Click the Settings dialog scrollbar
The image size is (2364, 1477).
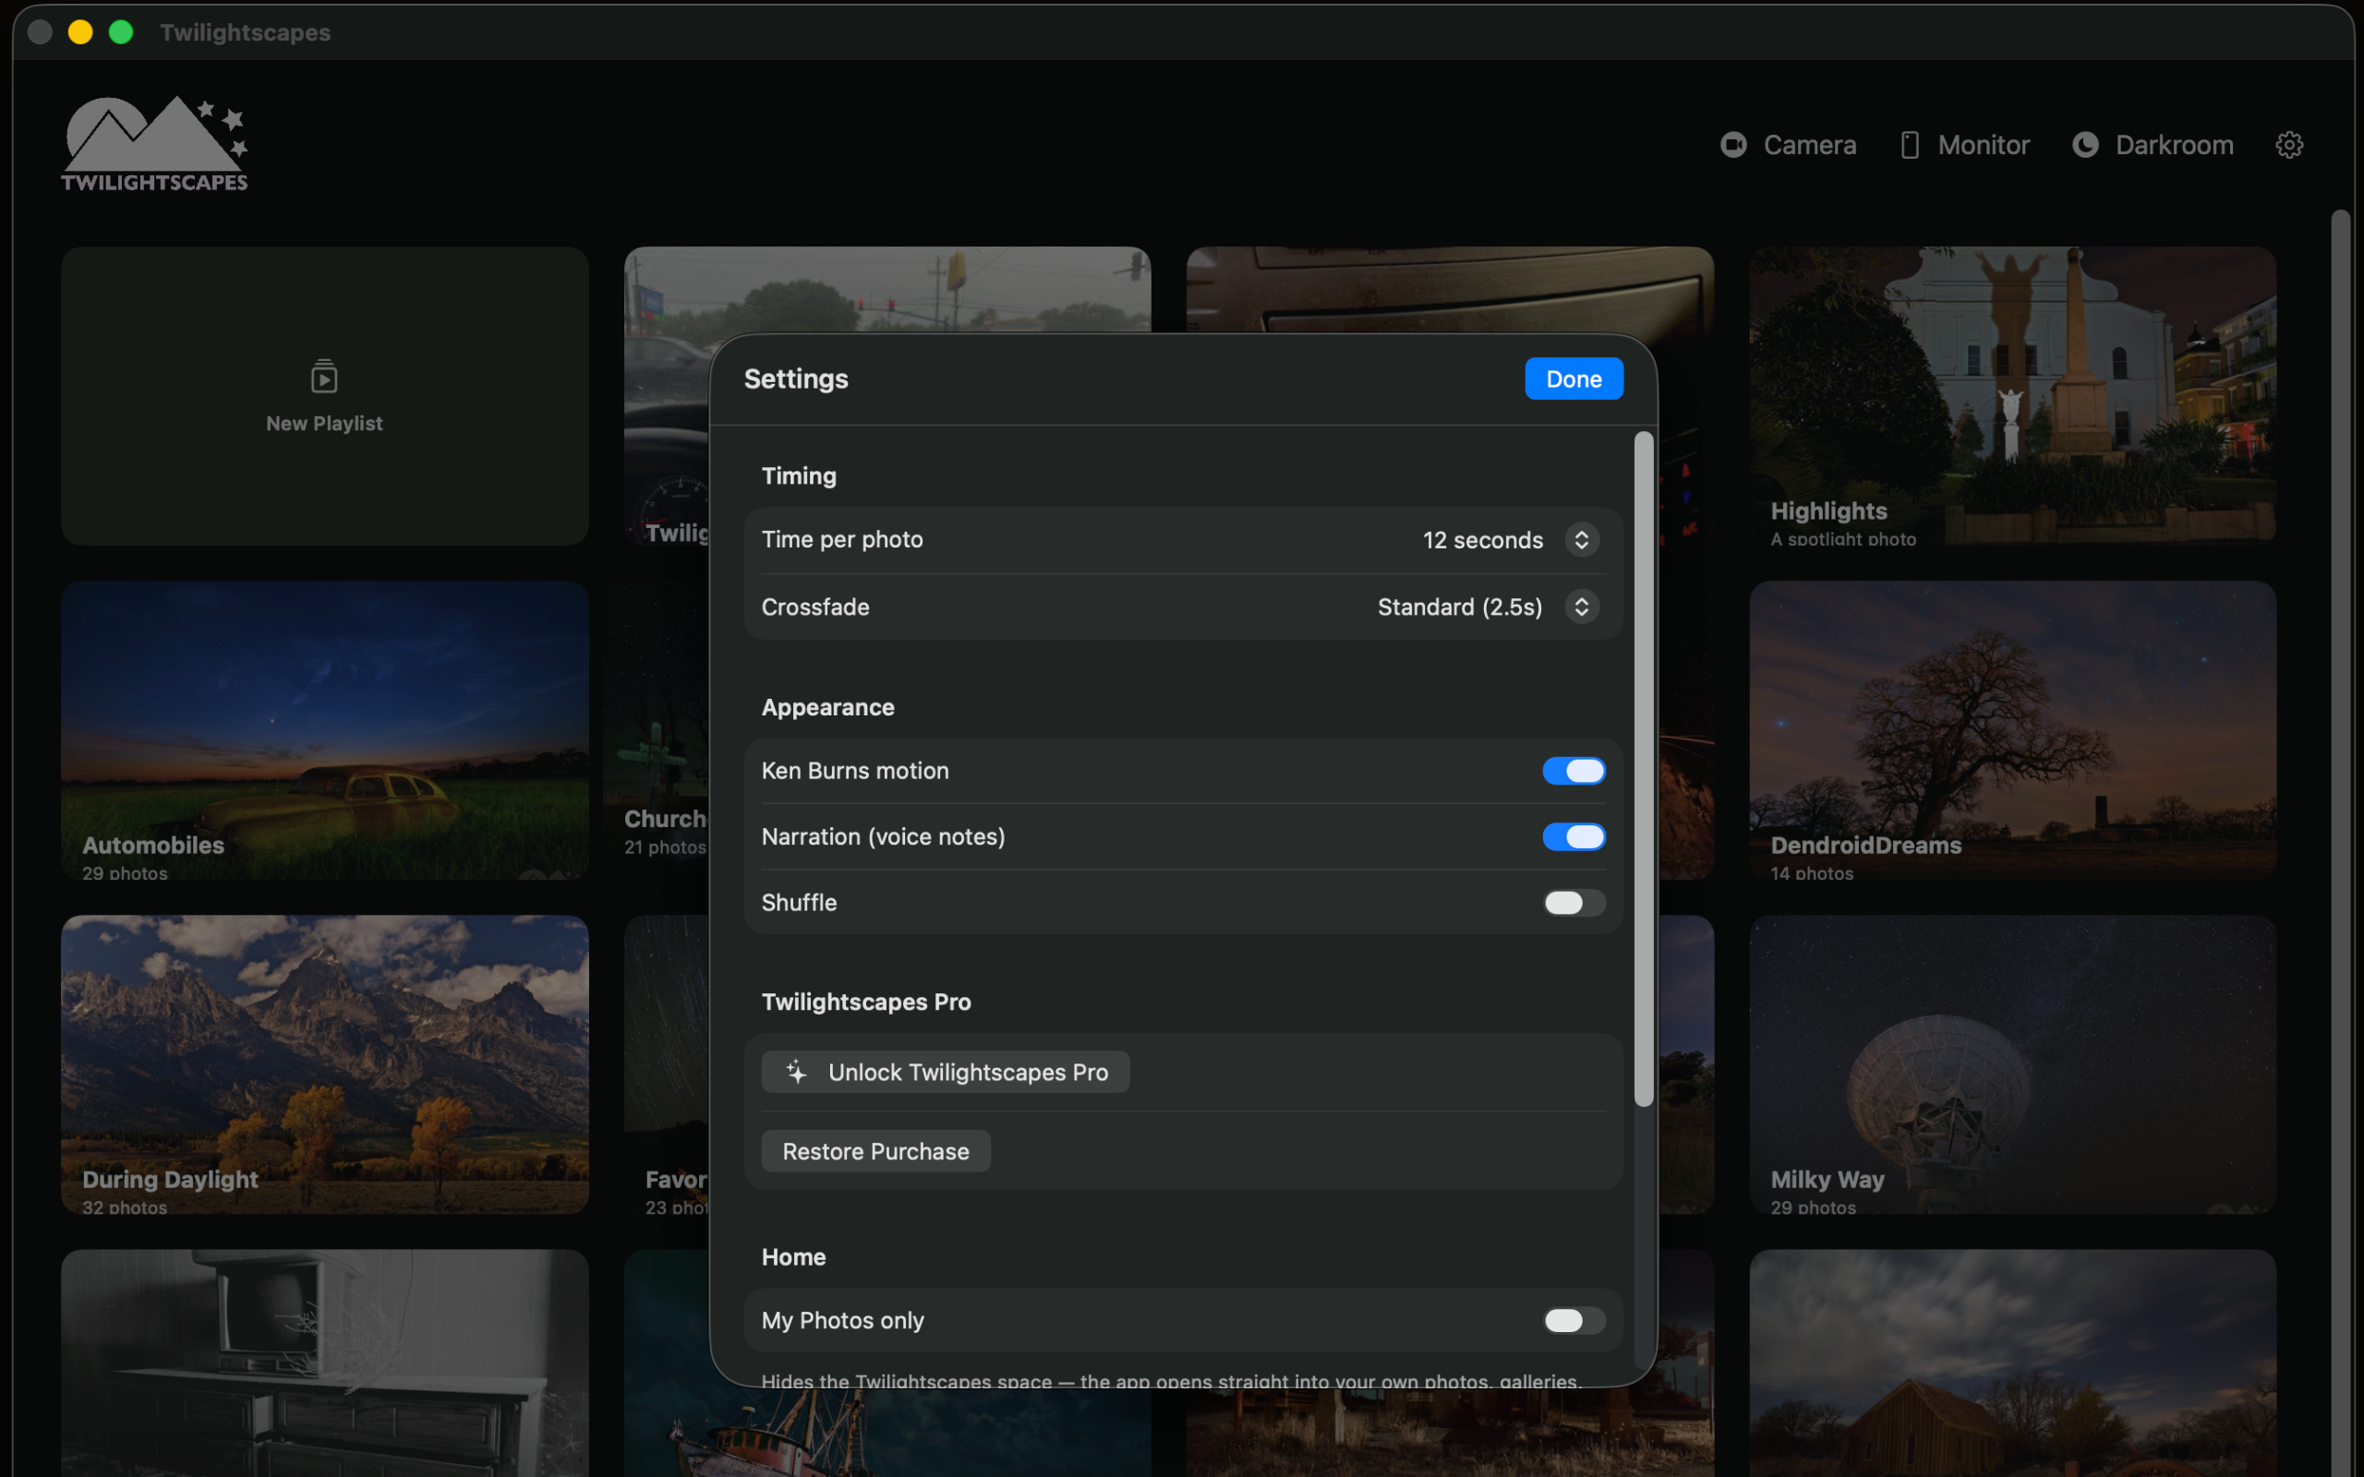(1644, 769)
